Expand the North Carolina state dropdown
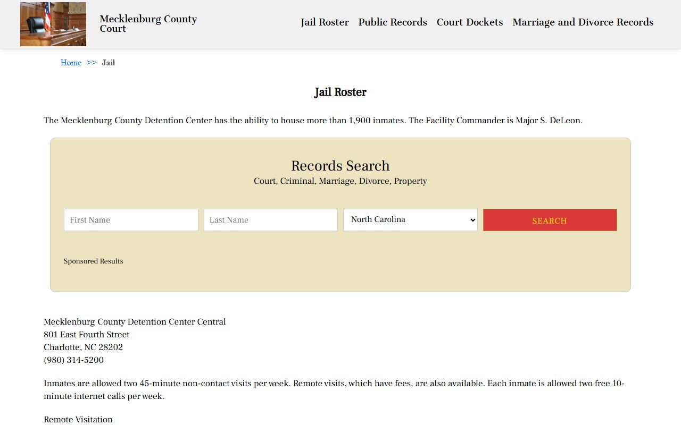The height and width of the screenshot is (425, 681). tap(410, 220)
